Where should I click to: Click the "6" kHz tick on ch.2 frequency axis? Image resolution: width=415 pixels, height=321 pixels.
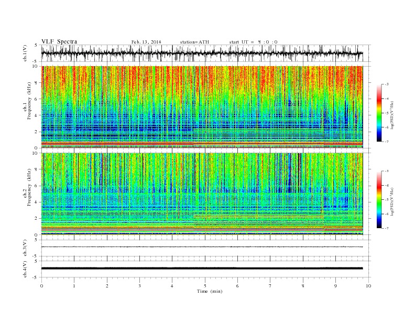[37, 186]
